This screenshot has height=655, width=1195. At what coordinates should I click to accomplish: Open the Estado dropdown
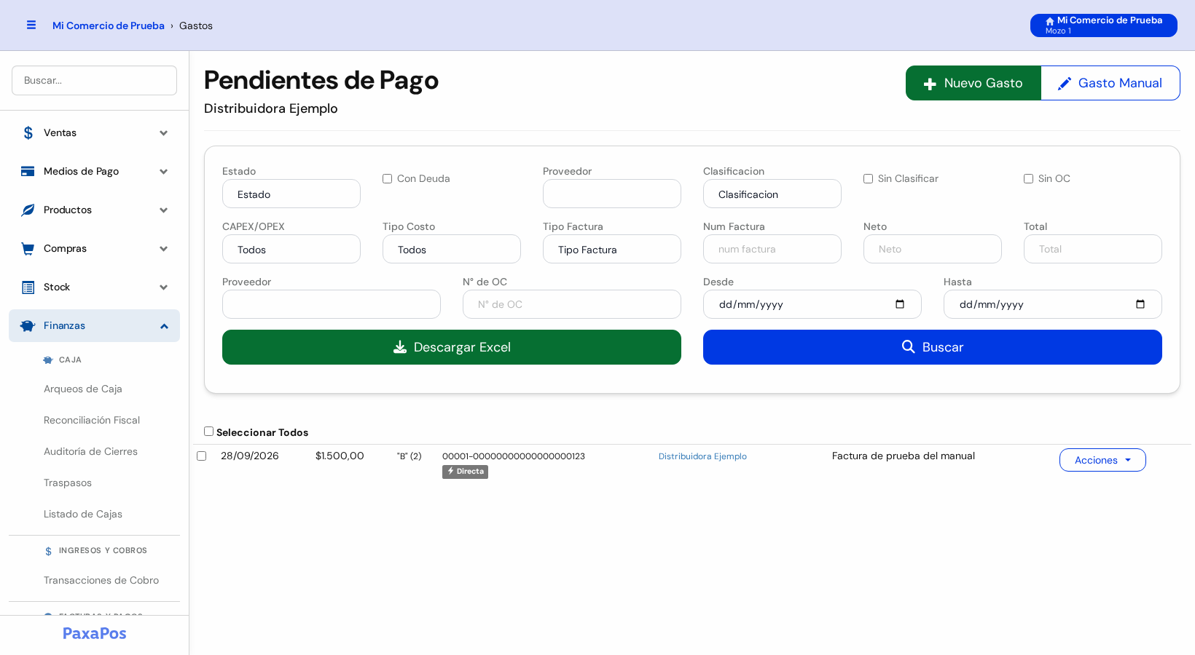pyautogui.click(x=291, y=194)
